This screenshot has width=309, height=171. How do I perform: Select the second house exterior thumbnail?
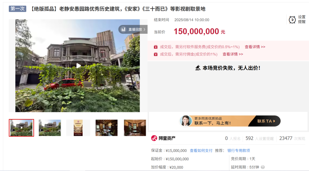click(50, 128)
